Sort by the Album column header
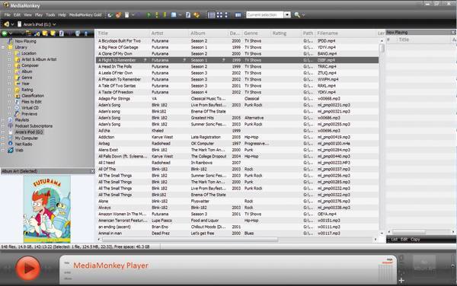Image resolution: width=457 pixels, height=286 pixels. pyautogui.click(x=209, y=33)
